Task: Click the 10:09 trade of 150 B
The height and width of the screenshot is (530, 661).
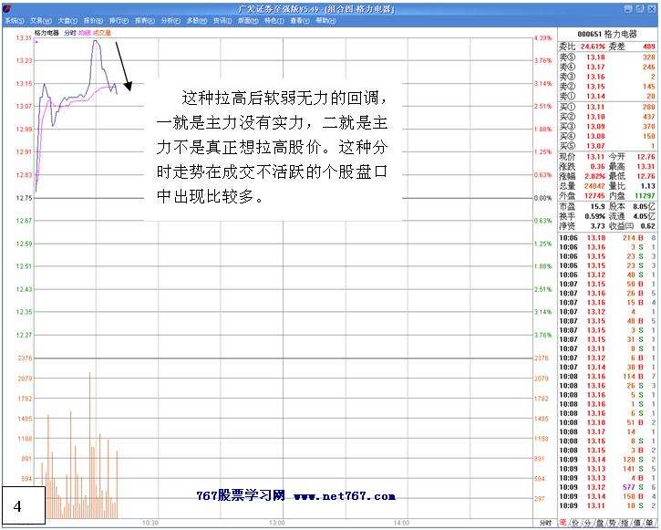Action: tap(607, 496)
